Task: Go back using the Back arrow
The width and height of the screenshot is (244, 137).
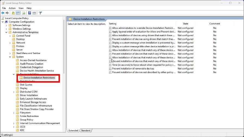Action: 3,13
